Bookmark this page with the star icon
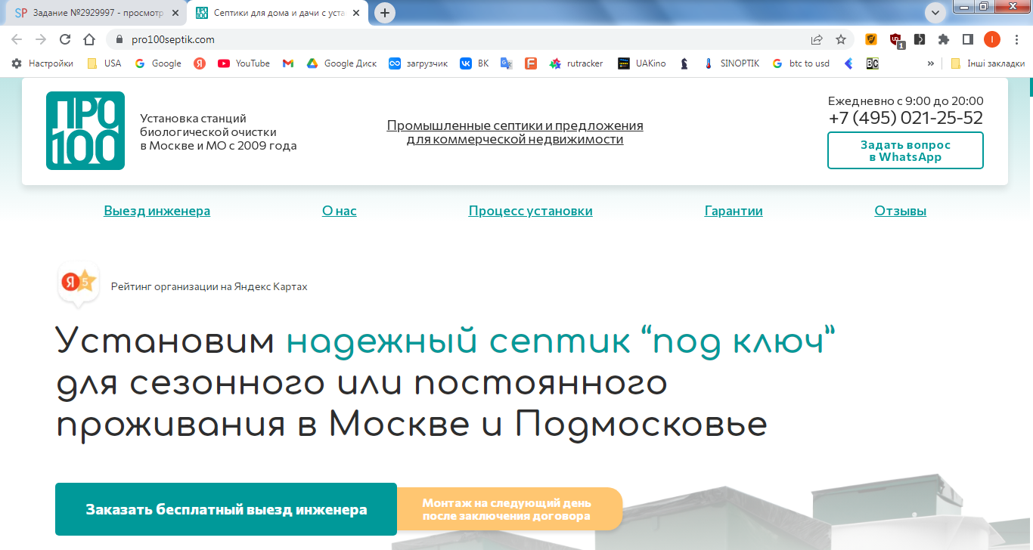The image size is (1033, 550). tap(841, 39)
